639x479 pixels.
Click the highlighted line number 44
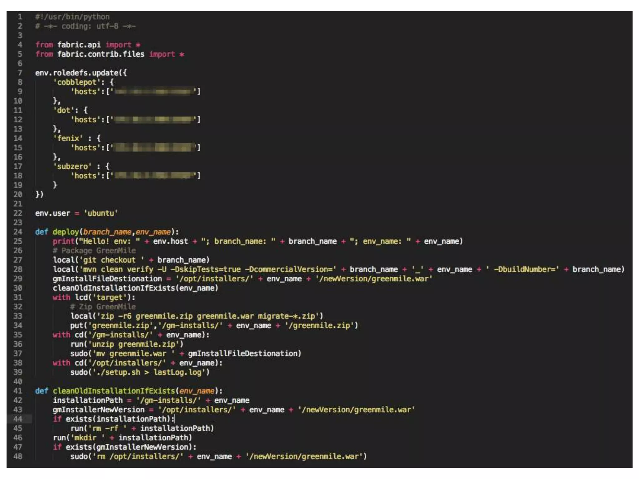18,419
